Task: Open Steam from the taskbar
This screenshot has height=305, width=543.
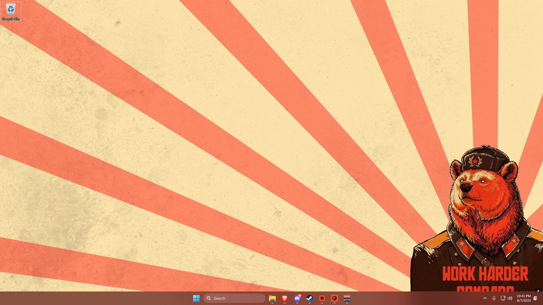Action: [310, 298]
